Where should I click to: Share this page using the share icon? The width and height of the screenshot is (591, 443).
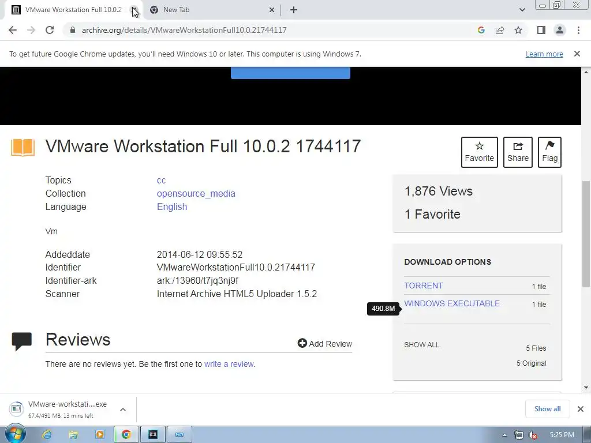[500, 30]
